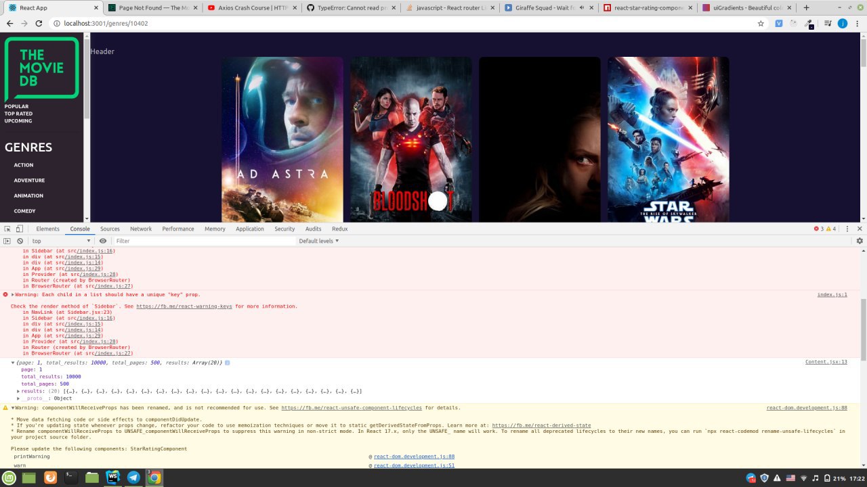Screen dimensions: 867x487
Task: Open the JavaScript context 'top' dropdown
Action: click(61, 241)
